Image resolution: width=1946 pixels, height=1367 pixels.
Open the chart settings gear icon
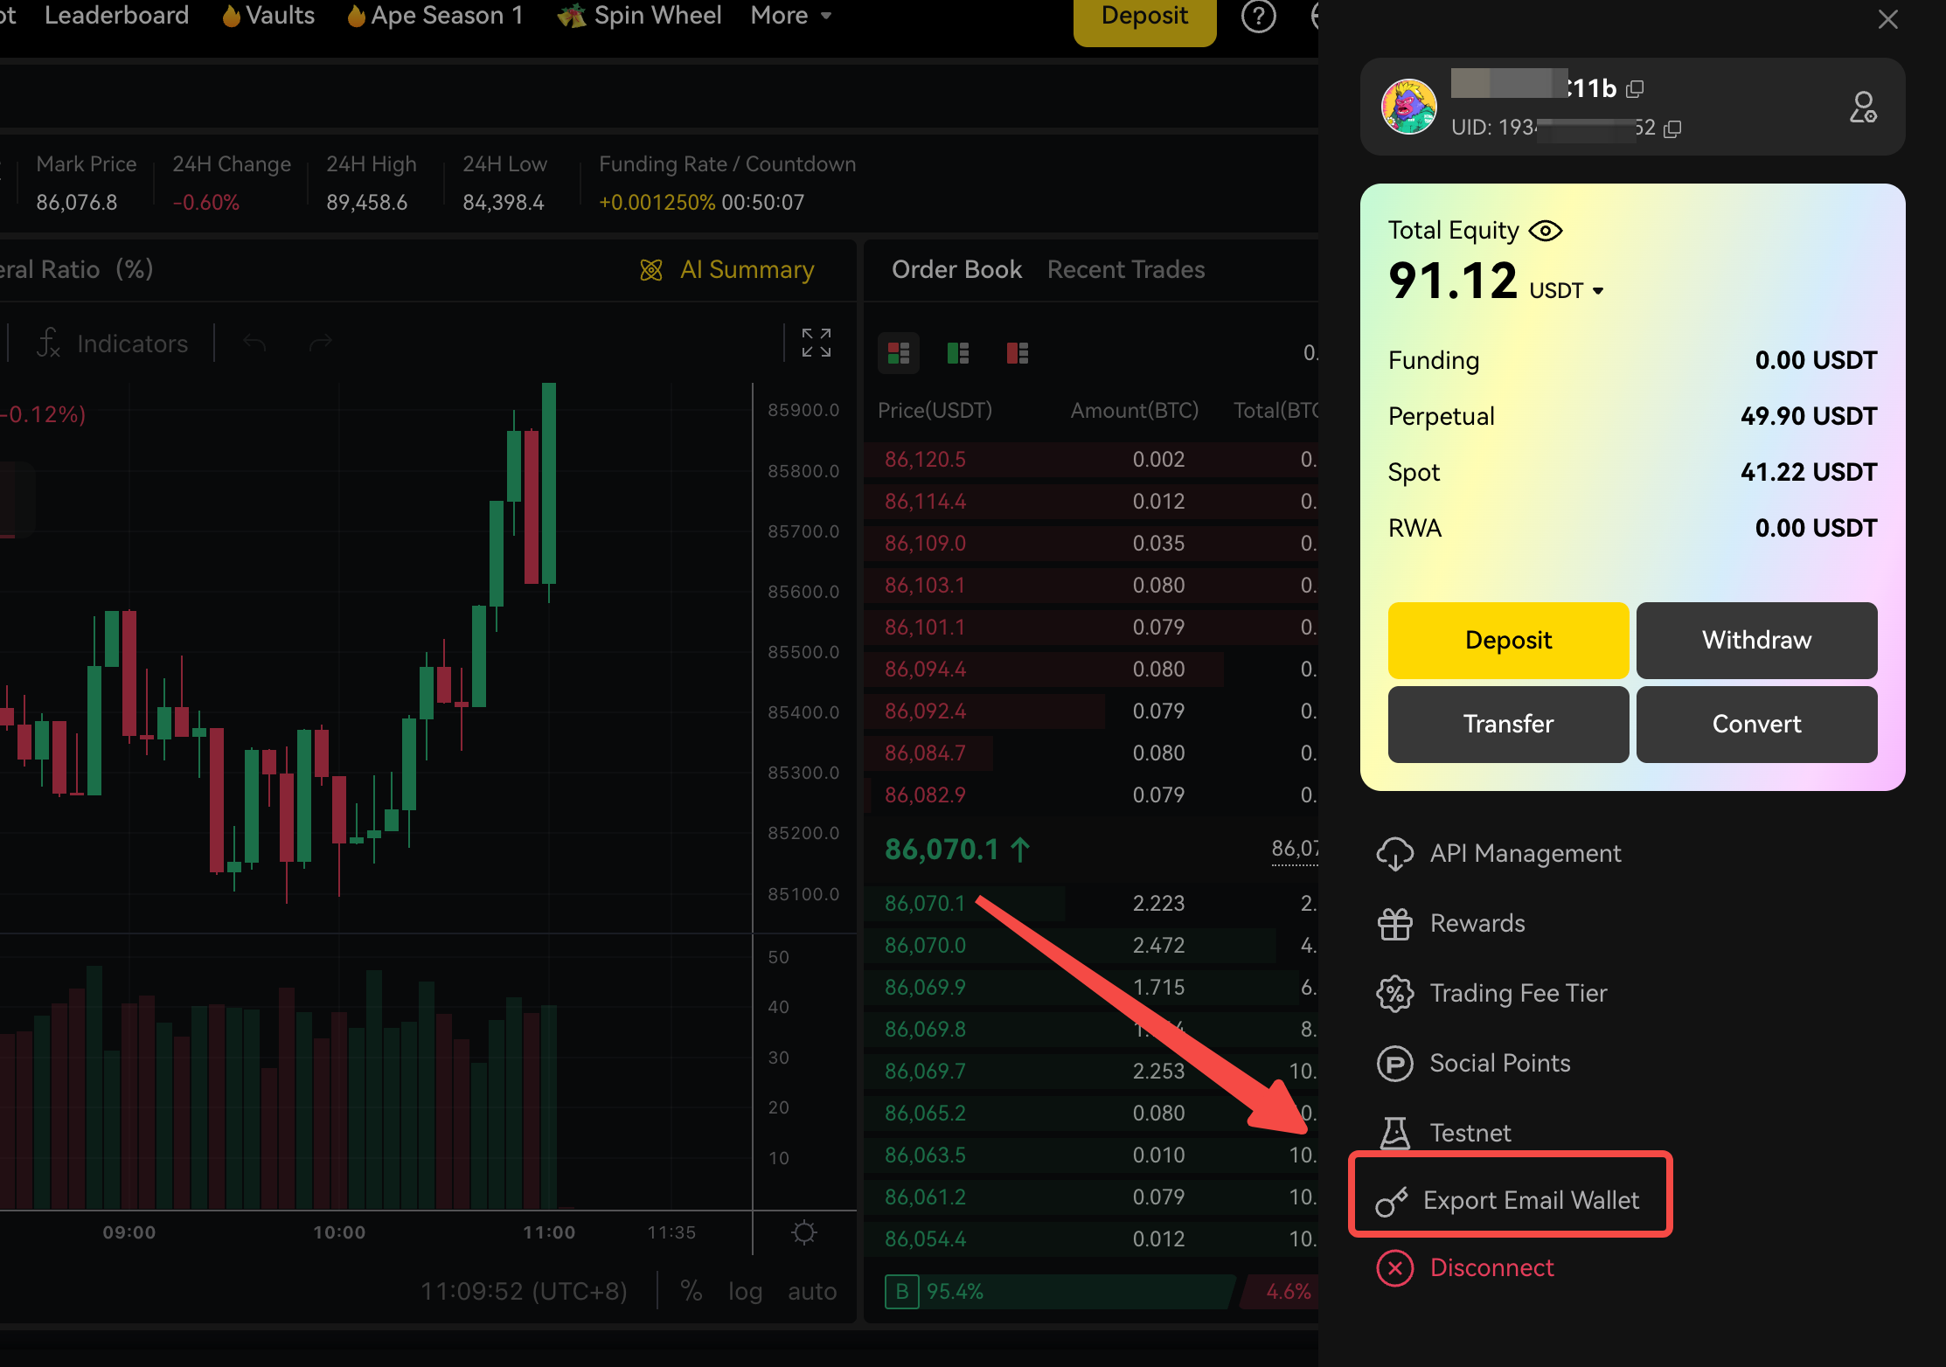point(803,1232)
